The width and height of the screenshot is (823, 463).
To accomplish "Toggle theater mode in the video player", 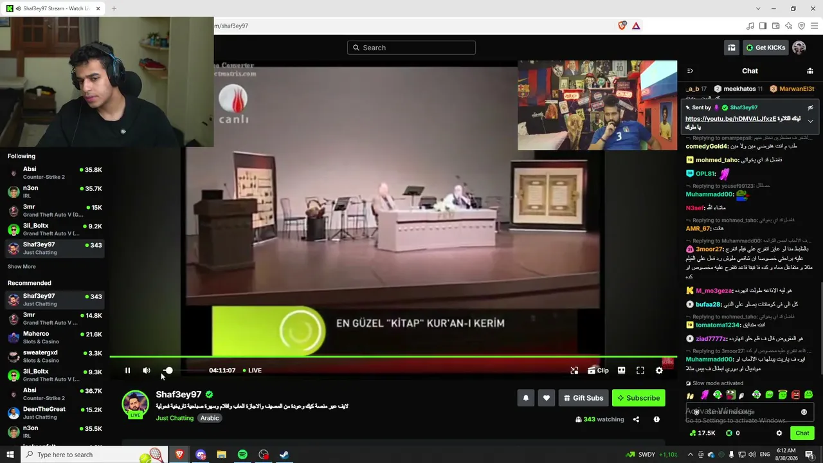I will (621, 370).
